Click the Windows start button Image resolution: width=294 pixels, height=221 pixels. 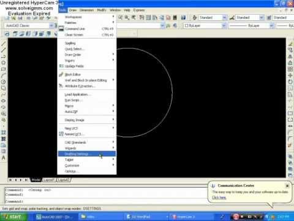[x=13, y=217]
